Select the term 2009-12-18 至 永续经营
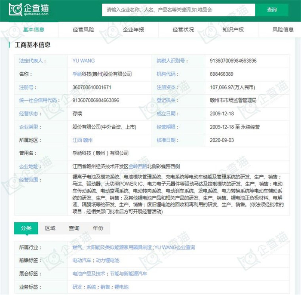The width and height of the screenshot is (301, 295). (x=235, y=127)
